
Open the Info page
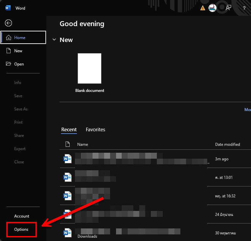click(x=18, y=83)
